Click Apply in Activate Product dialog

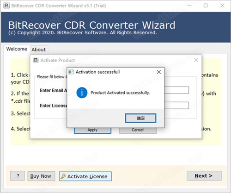click(92, 130)
